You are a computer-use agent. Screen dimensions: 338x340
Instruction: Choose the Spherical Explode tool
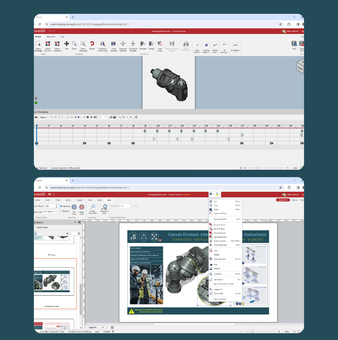(123, 47)
